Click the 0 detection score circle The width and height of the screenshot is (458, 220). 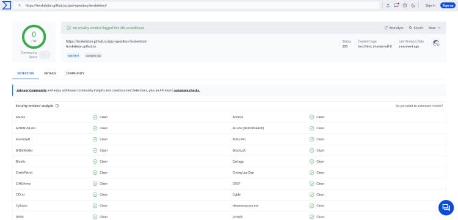34,37
